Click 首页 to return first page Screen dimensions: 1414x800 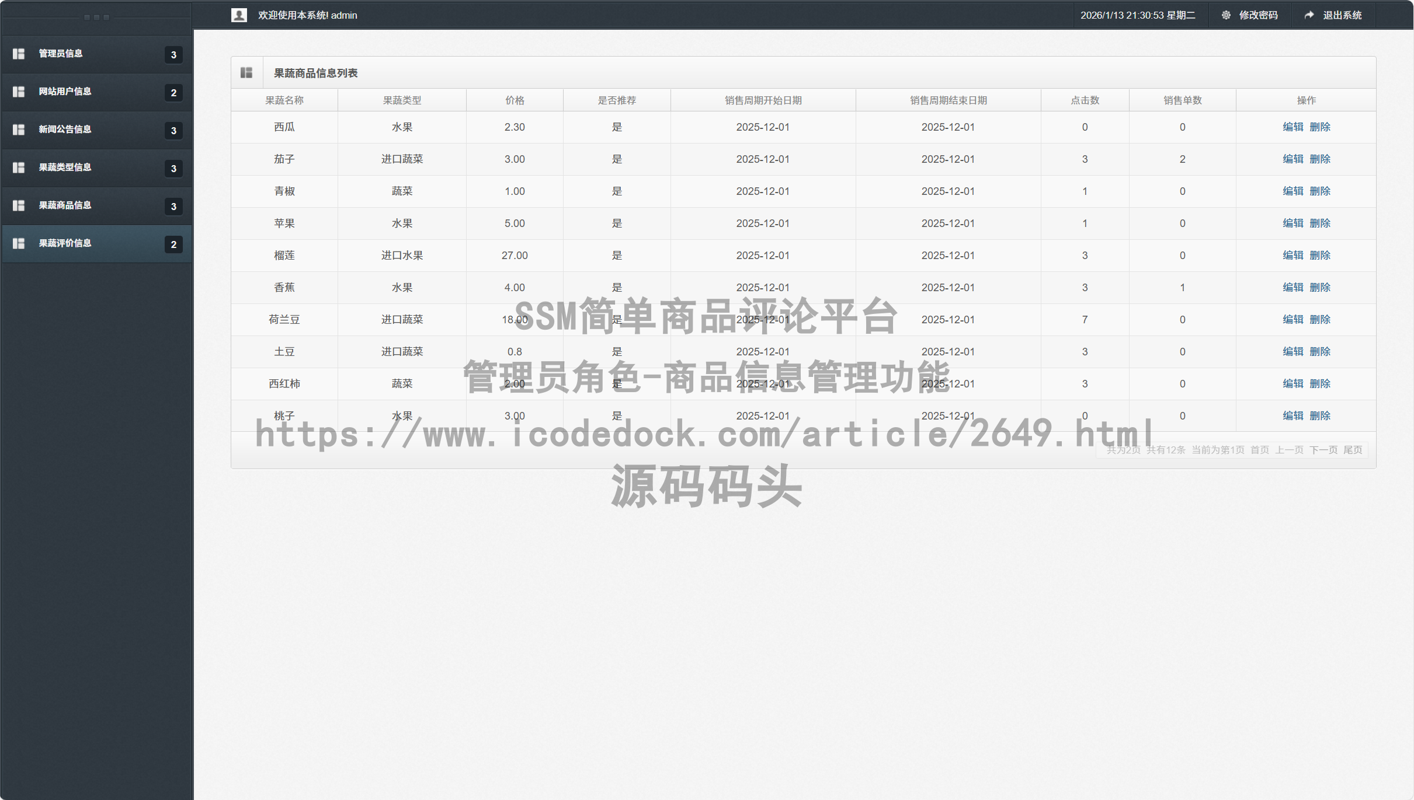pyautogui.click(x=1259, y=450)
